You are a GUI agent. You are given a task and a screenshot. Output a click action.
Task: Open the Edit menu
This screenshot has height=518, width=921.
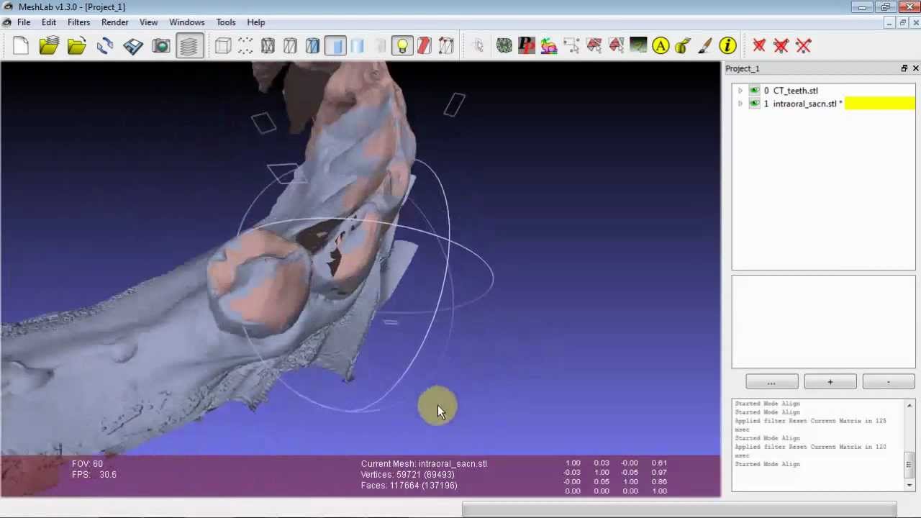(49, 22)
